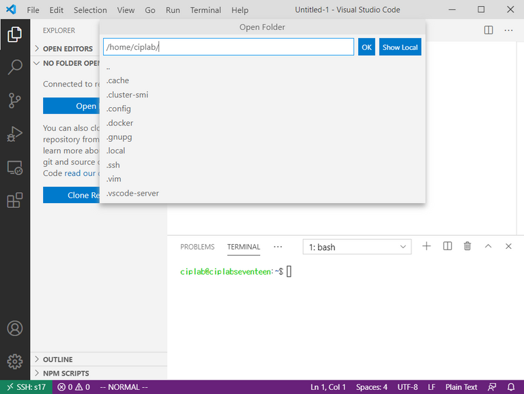Open the panel overflow ellipsis next to TERMINAL
524x394 pixels.
tap(278, 247)
